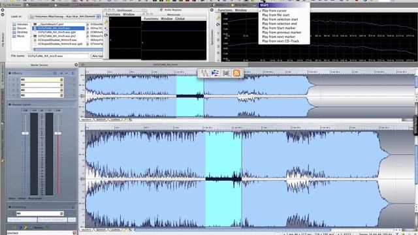Open the audio file waveform workspace icon
This screenshot has height=235, width=418.
pos(204,73)
